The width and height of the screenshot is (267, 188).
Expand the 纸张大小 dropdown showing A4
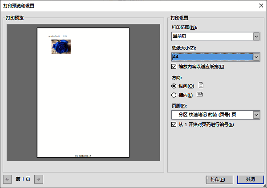[256, 57]
